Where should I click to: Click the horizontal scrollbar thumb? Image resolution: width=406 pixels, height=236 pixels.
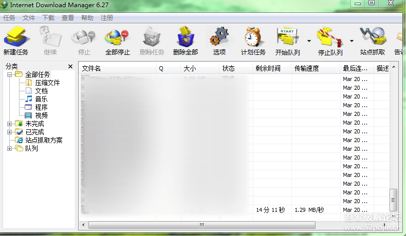point(202,225)
